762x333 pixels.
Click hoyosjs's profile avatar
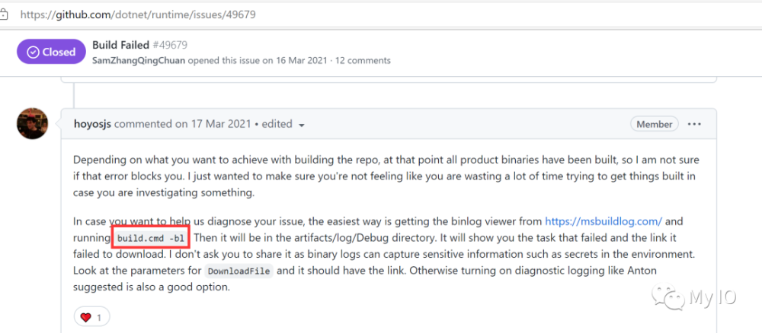(x=33, y=124)
